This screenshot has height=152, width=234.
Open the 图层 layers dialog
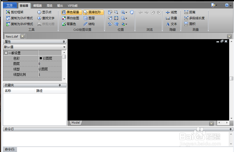click(x=89, y=18)
